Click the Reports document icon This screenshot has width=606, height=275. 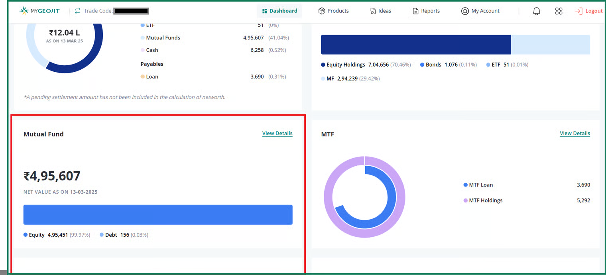tap(416, 11)
